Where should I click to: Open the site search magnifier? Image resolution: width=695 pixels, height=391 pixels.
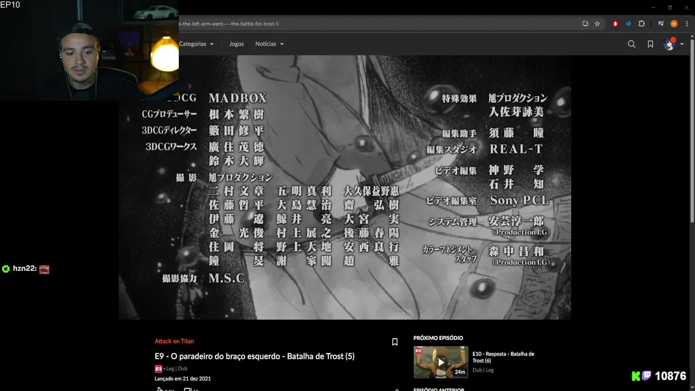tap(631, 44)
